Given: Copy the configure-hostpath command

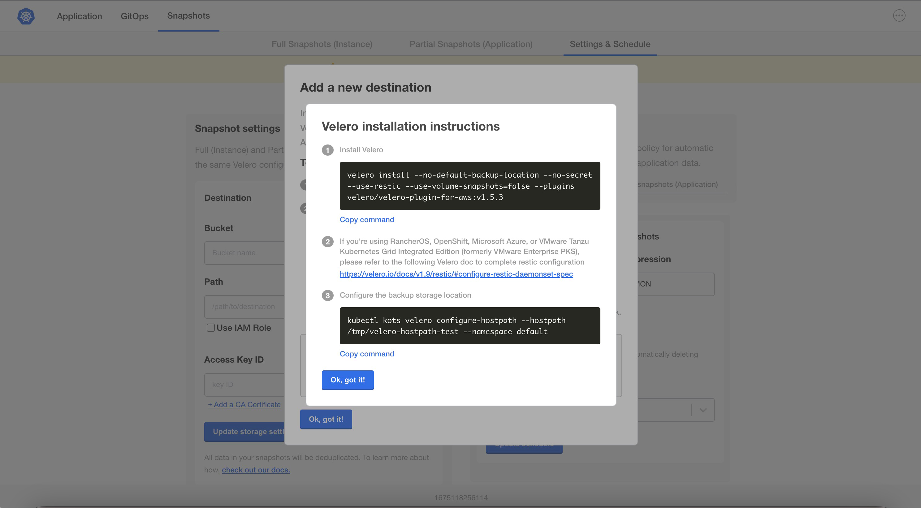Looking at the screenshot, I should coord(367,354).
